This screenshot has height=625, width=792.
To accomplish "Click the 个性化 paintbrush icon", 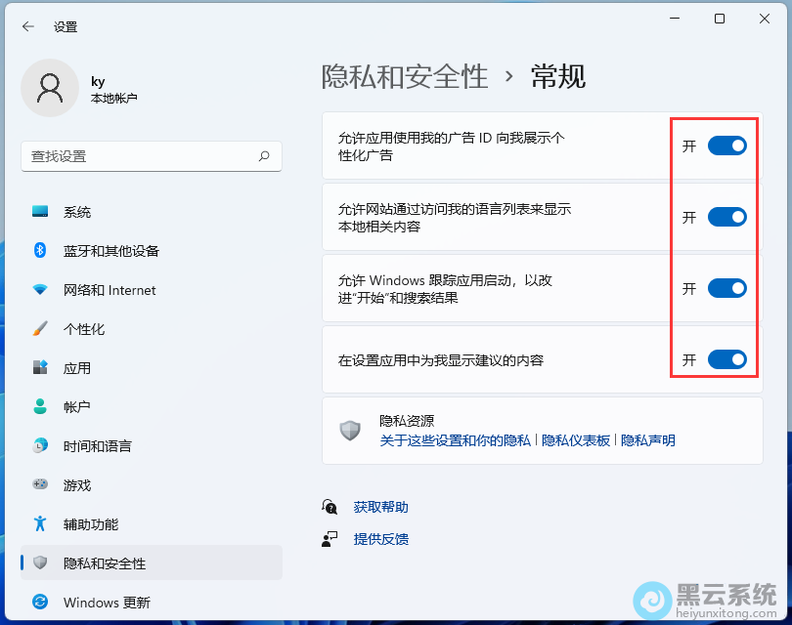I will [40, 329].
